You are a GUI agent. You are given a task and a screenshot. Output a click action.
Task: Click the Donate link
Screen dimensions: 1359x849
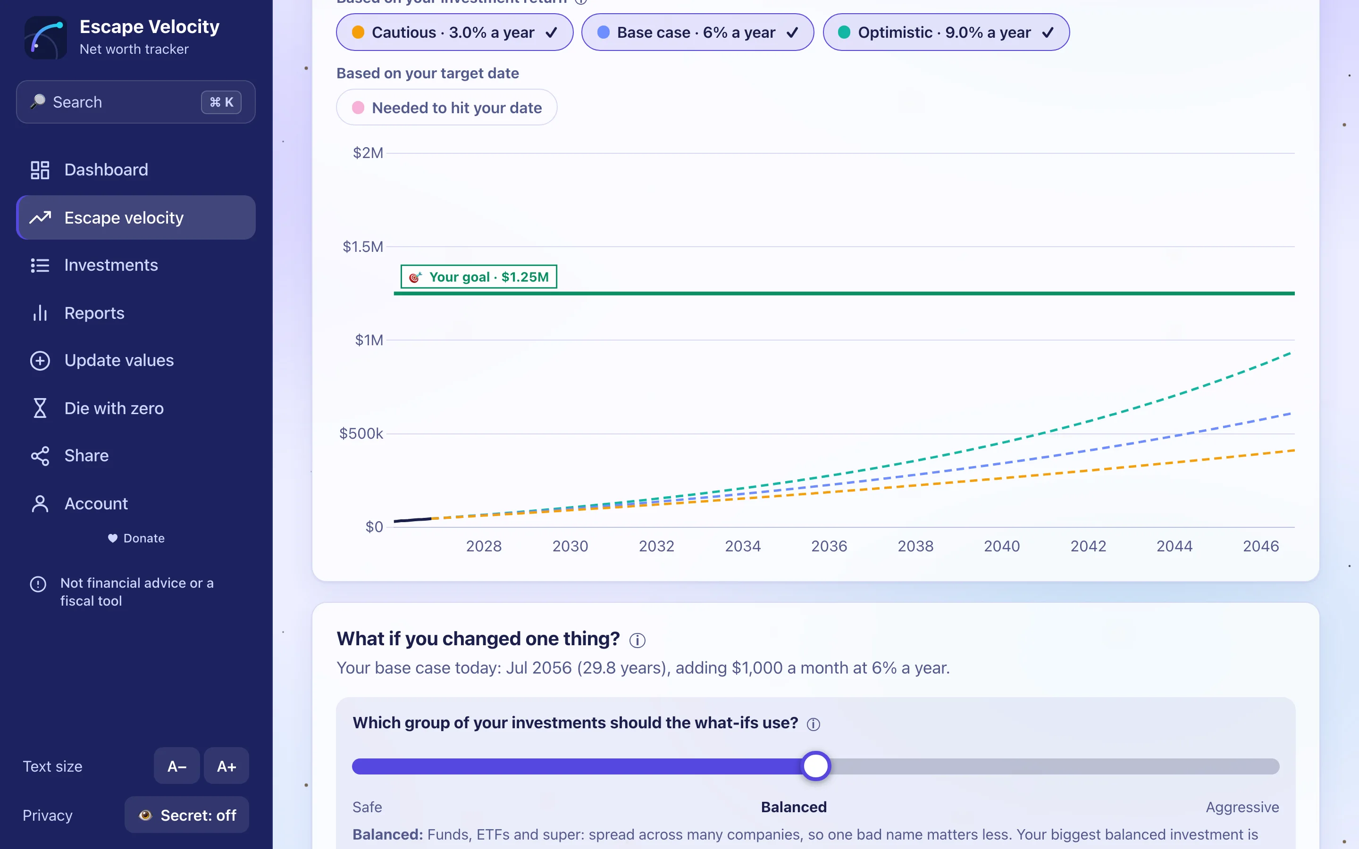136,538
